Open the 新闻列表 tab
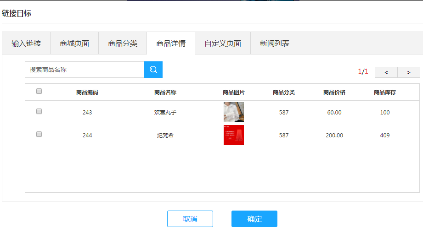 [275, 43]
